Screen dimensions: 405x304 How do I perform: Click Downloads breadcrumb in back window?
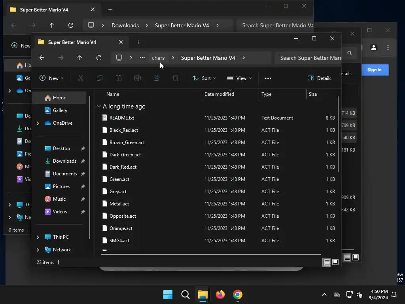[125, 25]
